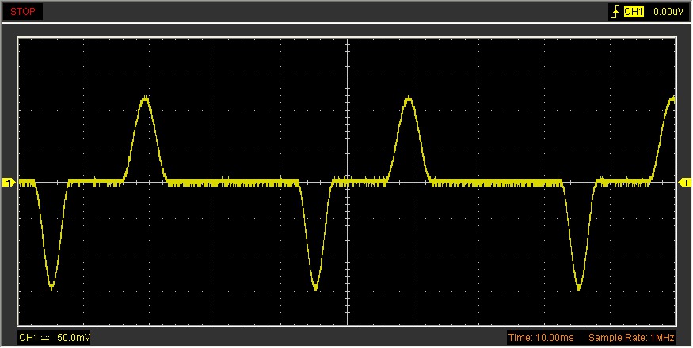Screen dimensions: 693x348
Task: Click the partial rising peak at far right
Action: pyautogui.click(x=671, y=100)
